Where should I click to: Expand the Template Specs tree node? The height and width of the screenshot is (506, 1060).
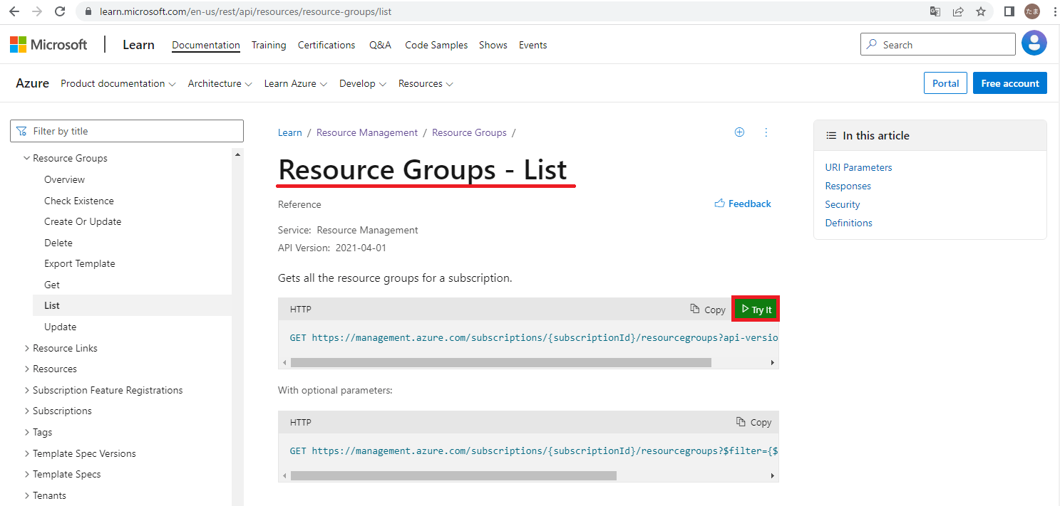coord(26,474)
